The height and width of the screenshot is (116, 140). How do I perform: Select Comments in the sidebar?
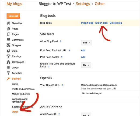pos(18,40)
